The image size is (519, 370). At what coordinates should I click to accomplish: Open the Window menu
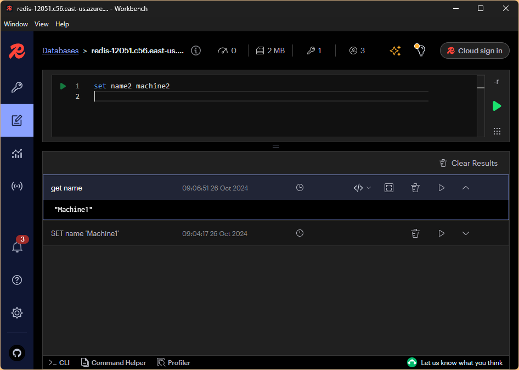coord(15,24)
